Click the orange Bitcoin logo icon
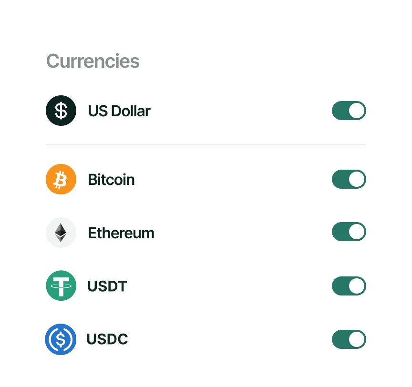The width and height of the screenshot is (412, 387). coord(61,179)
